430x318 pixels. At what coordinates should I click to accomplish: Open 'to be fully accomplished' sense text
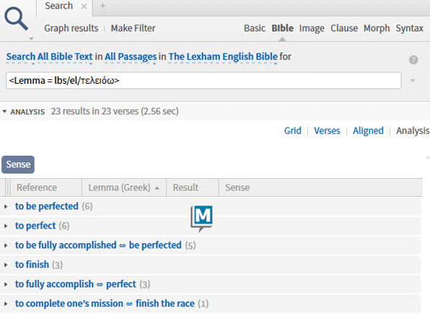click(98, 245)
